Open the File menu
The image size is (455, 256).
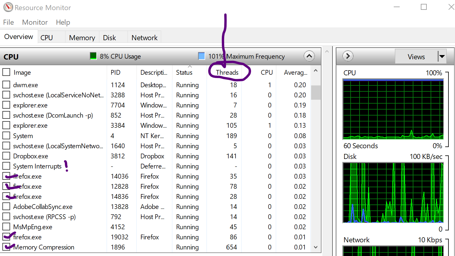click(x=9, y=22)
